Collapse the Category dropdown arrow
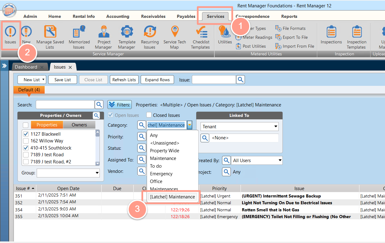 click(190, 125)
